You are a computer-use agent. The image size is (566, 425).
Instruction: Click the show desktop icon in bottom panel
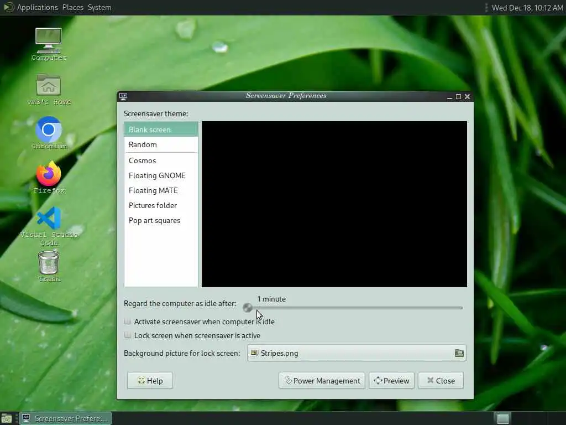[7, 418]
